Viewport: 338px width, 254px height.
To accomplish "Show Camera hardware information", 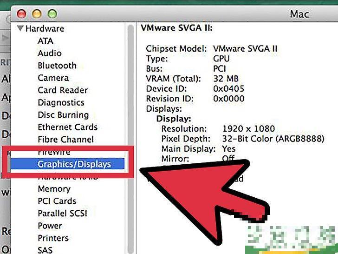I will 53,78.
